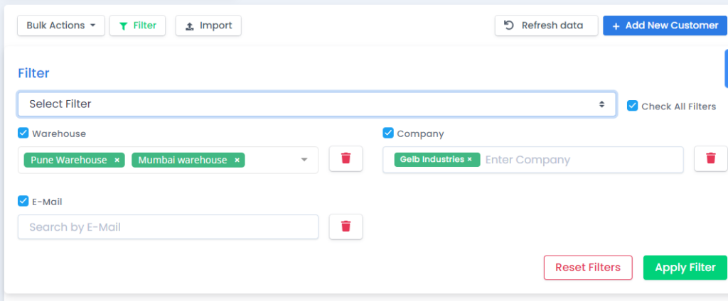This screenshot has height=301, width=728.
Task: Delete the Warehouse filter with trash icon
Action: [x=346, y=158]
